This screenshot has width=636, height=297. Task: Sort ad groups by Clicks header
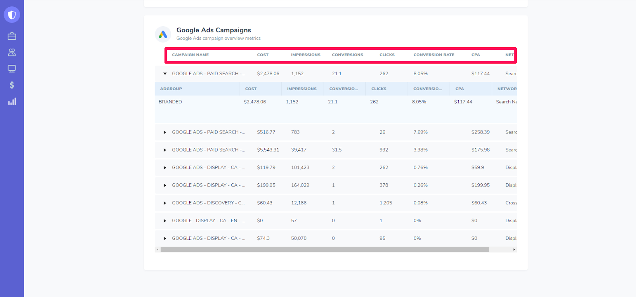point(378,89)
